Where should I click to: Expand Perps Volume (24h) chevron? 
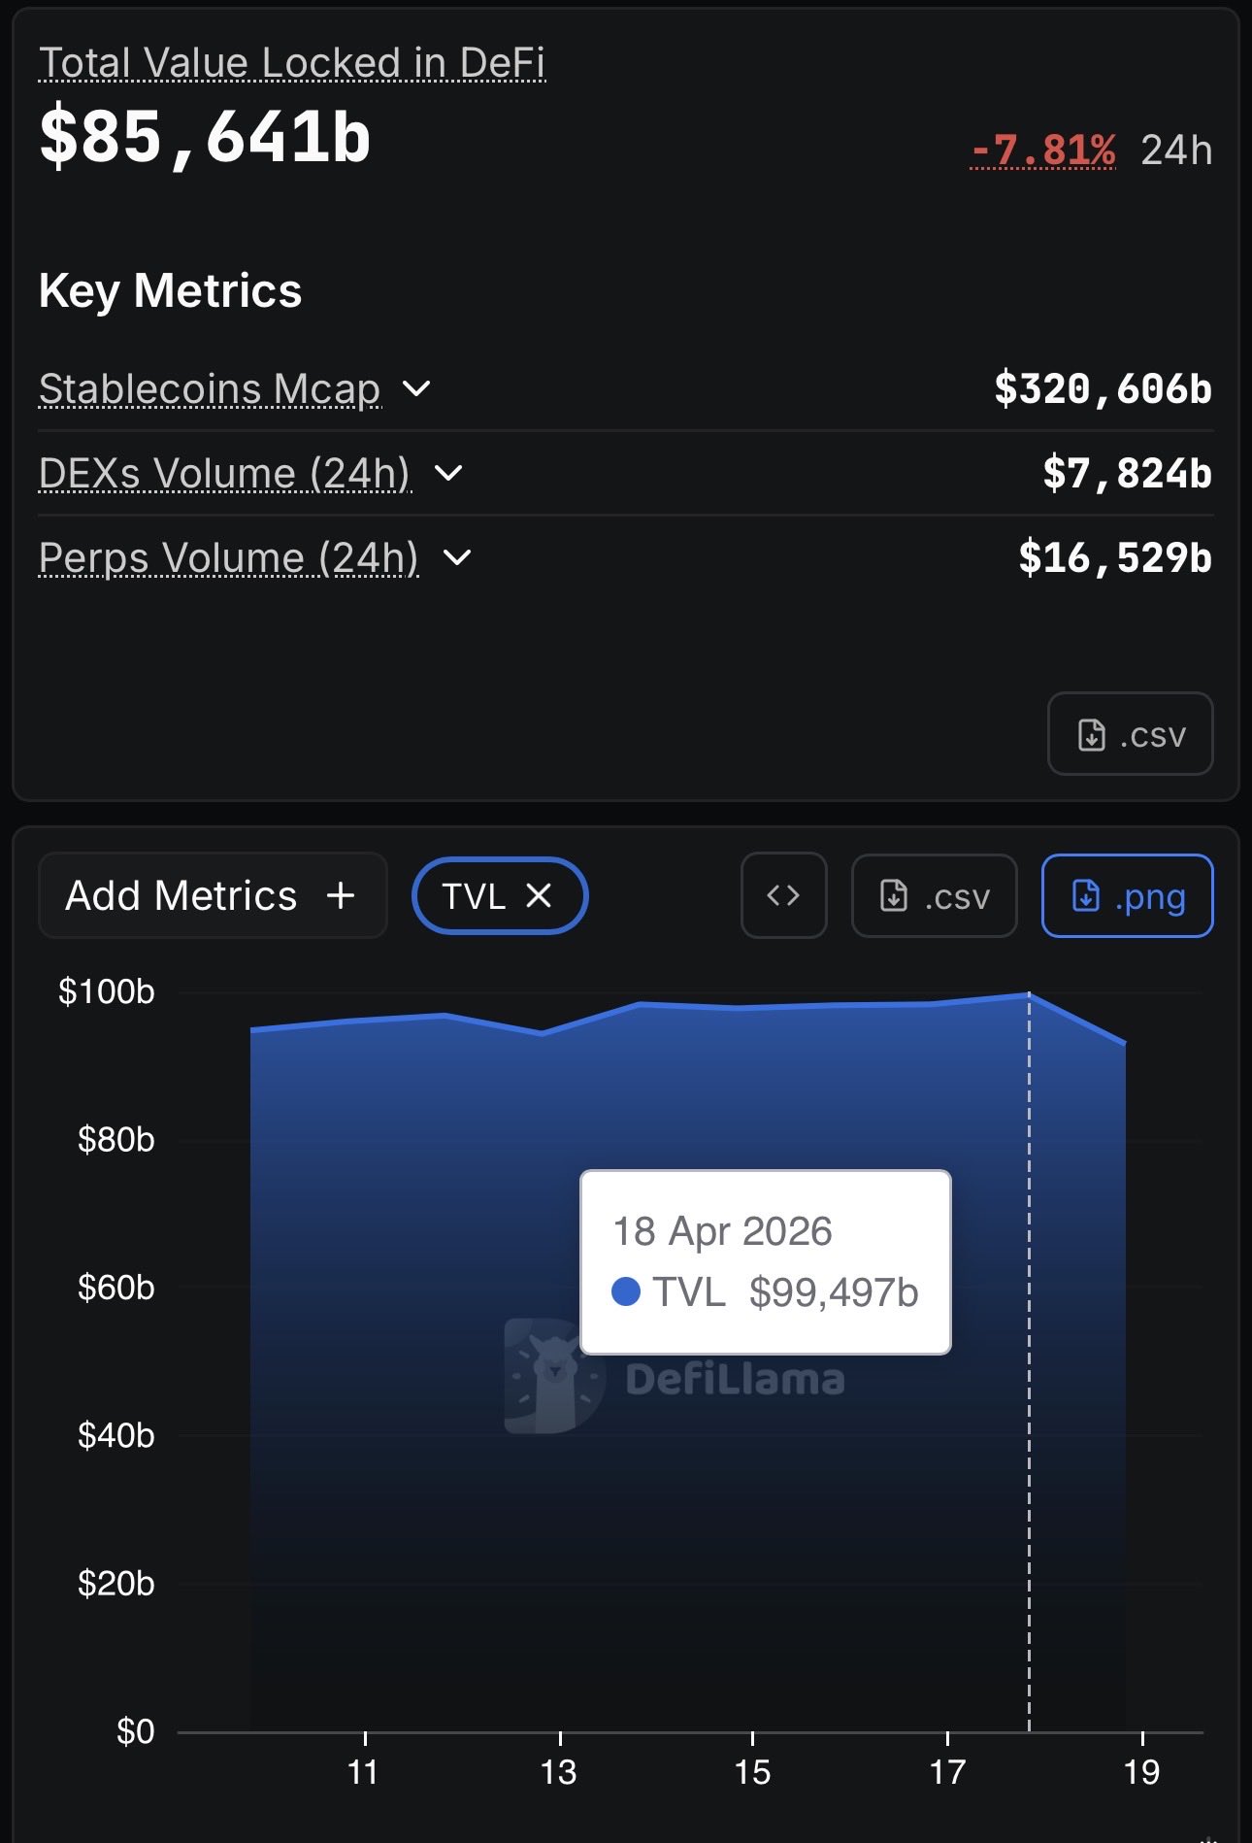point(456,558)
